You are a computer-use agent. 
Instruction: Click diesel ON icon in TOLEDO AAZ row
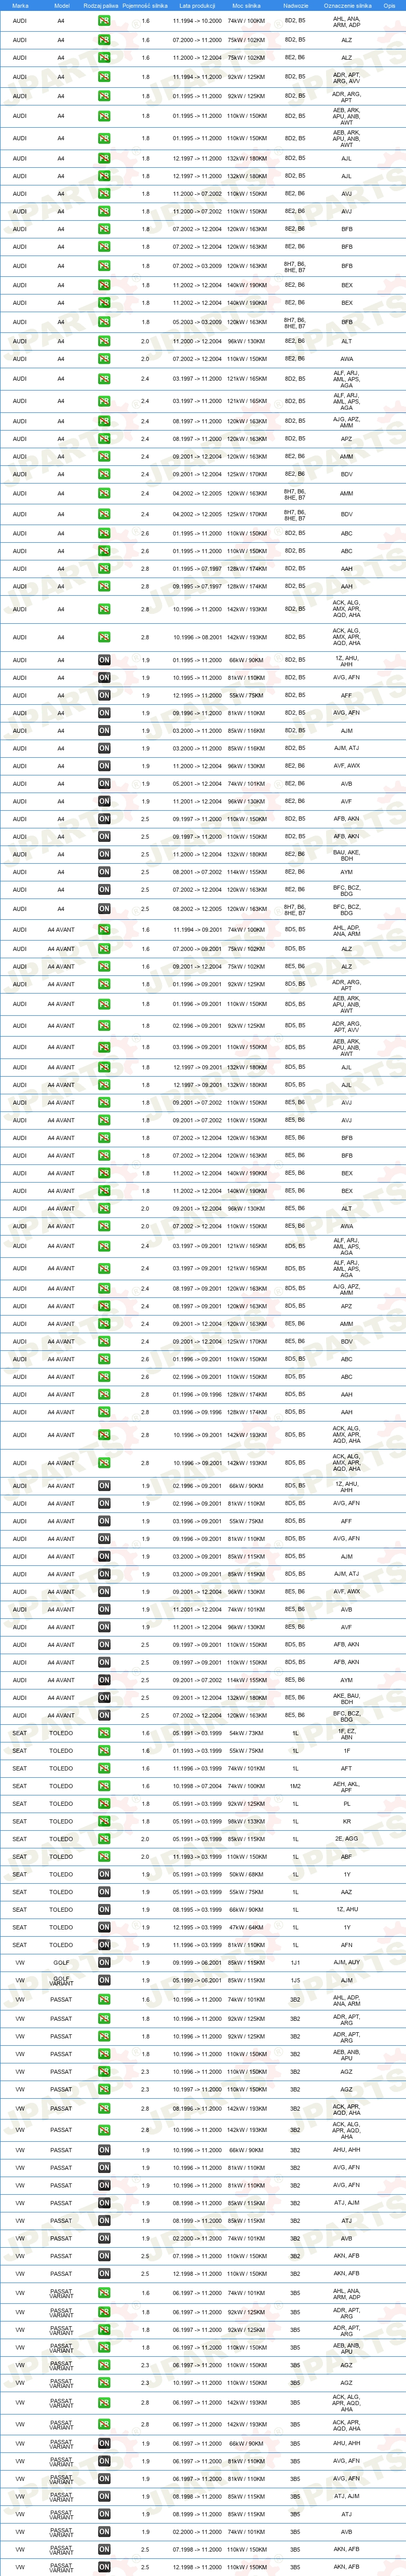104,1893
